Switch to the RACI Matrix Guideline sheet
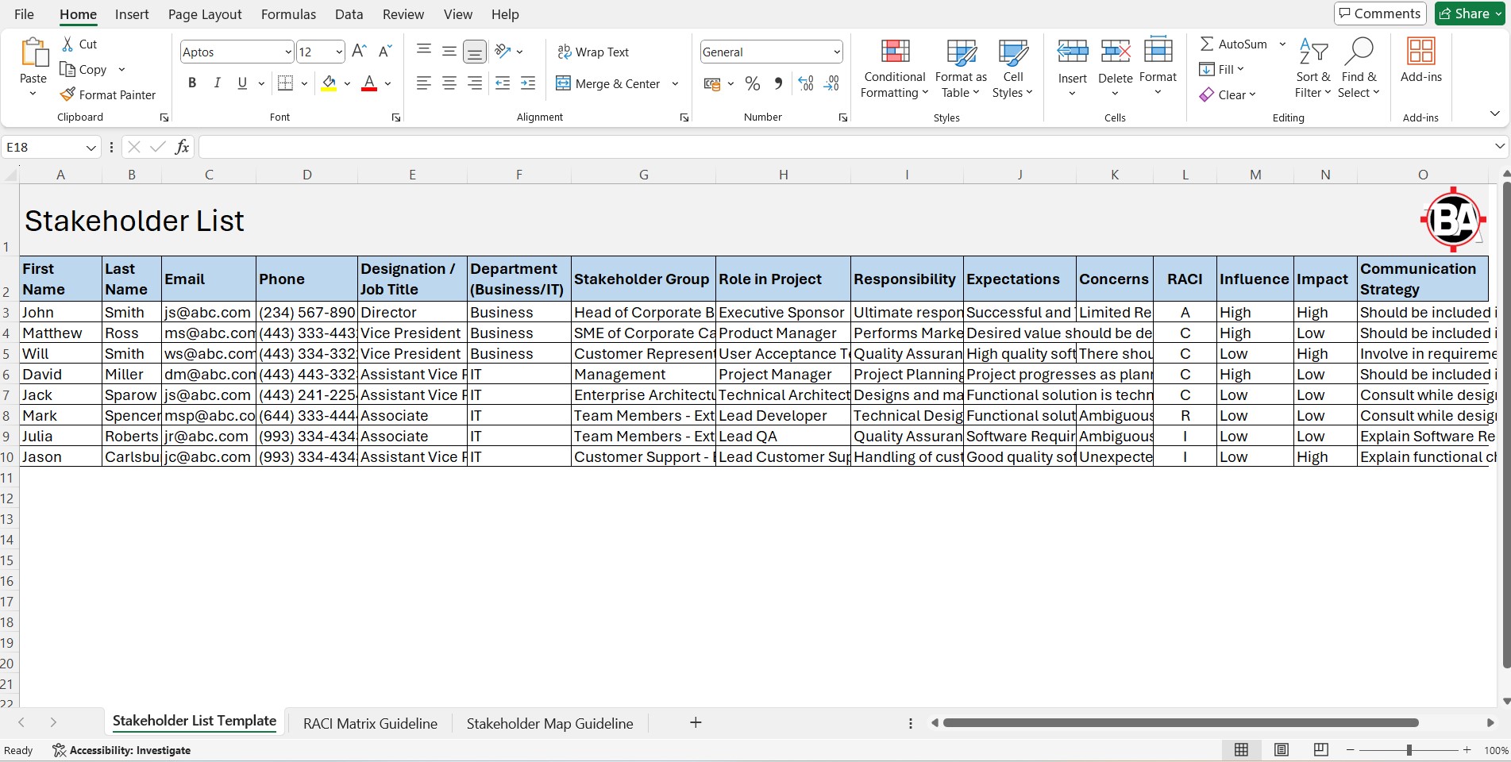Image resolution: width=1511 pixels, height=762 pixels. [369, 723]
